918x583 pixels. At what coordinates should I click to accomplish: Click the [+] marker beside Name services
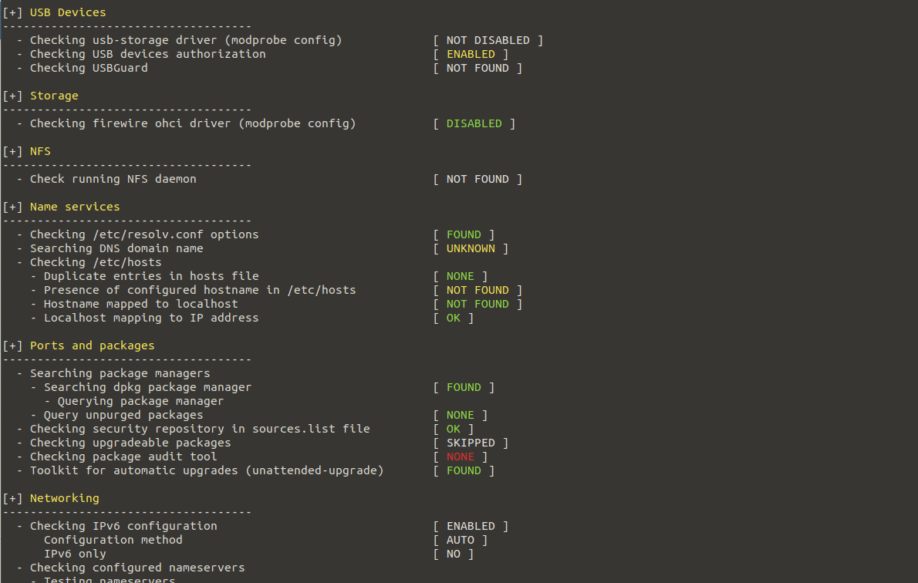[13, 207]
